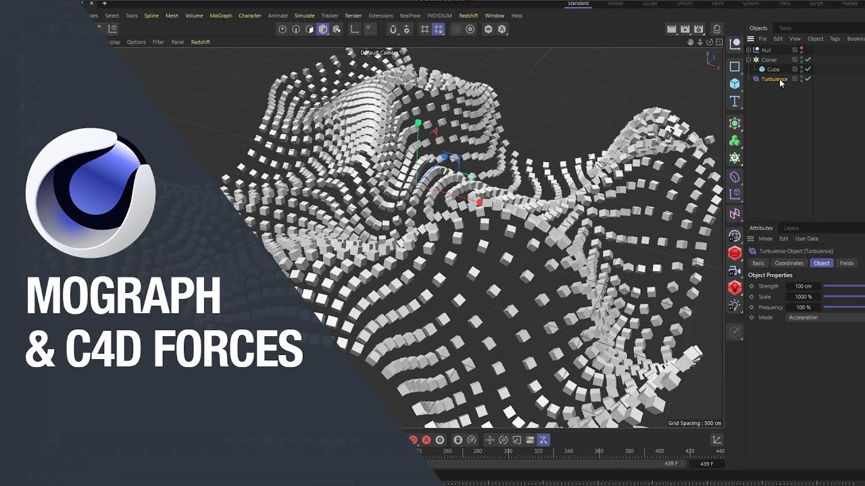Toggle Cube layer checkbox in Objects
This screenshot has width=865, height=486.
coord(795,69)
